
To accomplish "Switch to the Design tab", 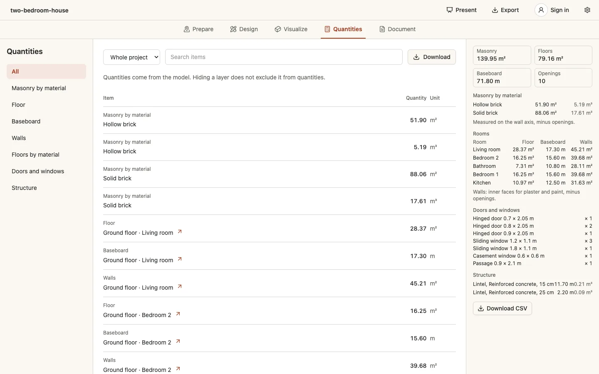I will (244, 29).
